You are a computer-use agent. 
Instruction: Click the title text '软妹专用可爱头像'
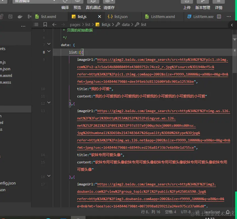(x=106, y=155)
